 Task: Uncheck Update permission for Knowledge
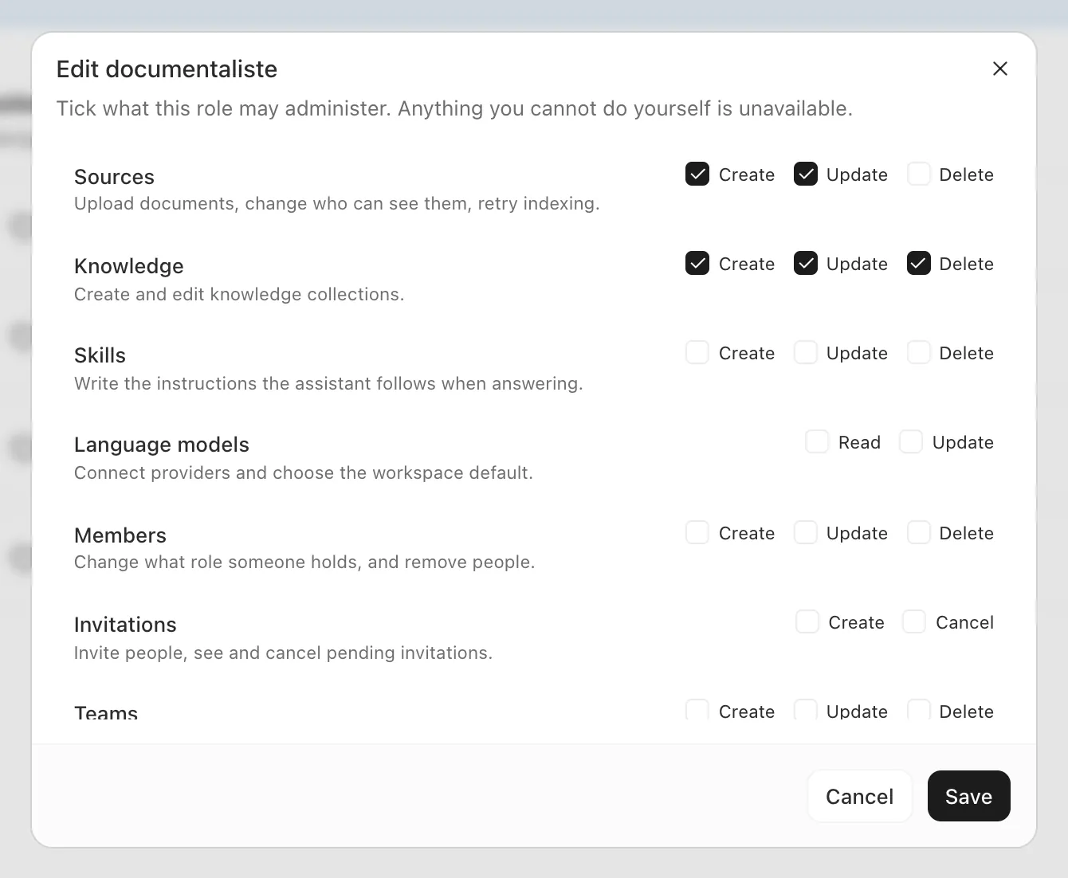806,263
